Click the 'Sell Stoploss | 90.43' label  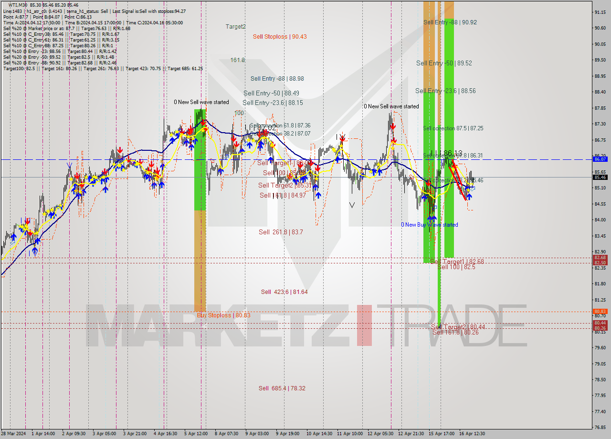click(x=280, y=36)
